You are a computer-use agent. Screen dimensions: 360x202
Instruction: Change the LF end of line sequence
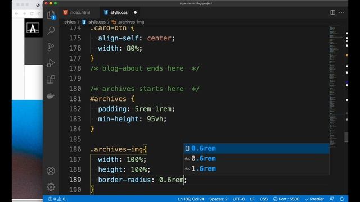point(252,199)
